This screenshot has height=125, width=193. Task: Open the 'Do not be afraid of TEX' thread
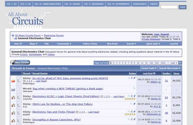click(70, 78)
